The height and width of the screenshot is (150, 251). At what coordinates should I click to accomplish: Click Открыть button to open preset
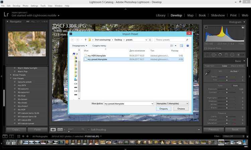[x=163, y=109]
